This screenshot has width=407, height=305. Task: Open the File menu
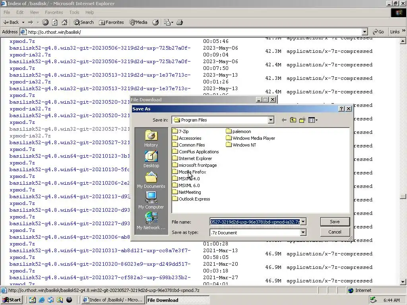click(x=7, y=12)
